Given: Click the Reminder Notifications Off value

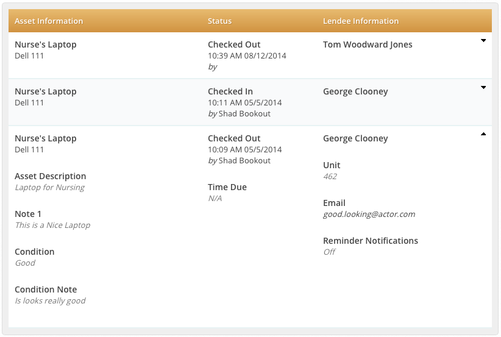Looking at the screenshot, I should pos(329,252).
